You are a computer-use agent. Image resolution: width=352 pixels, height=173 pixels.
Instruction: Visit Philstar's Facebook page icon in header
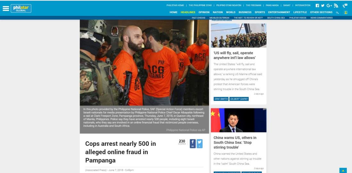(317, 6)
